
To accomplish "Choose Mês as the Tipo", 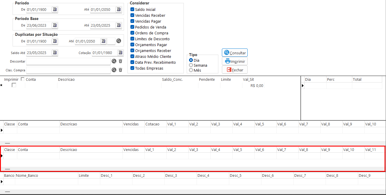I will [191, 70].
